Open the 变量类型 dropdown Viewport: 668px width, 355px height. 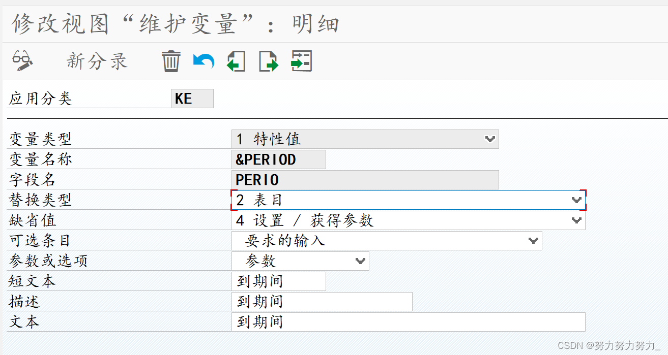point(489,139)
